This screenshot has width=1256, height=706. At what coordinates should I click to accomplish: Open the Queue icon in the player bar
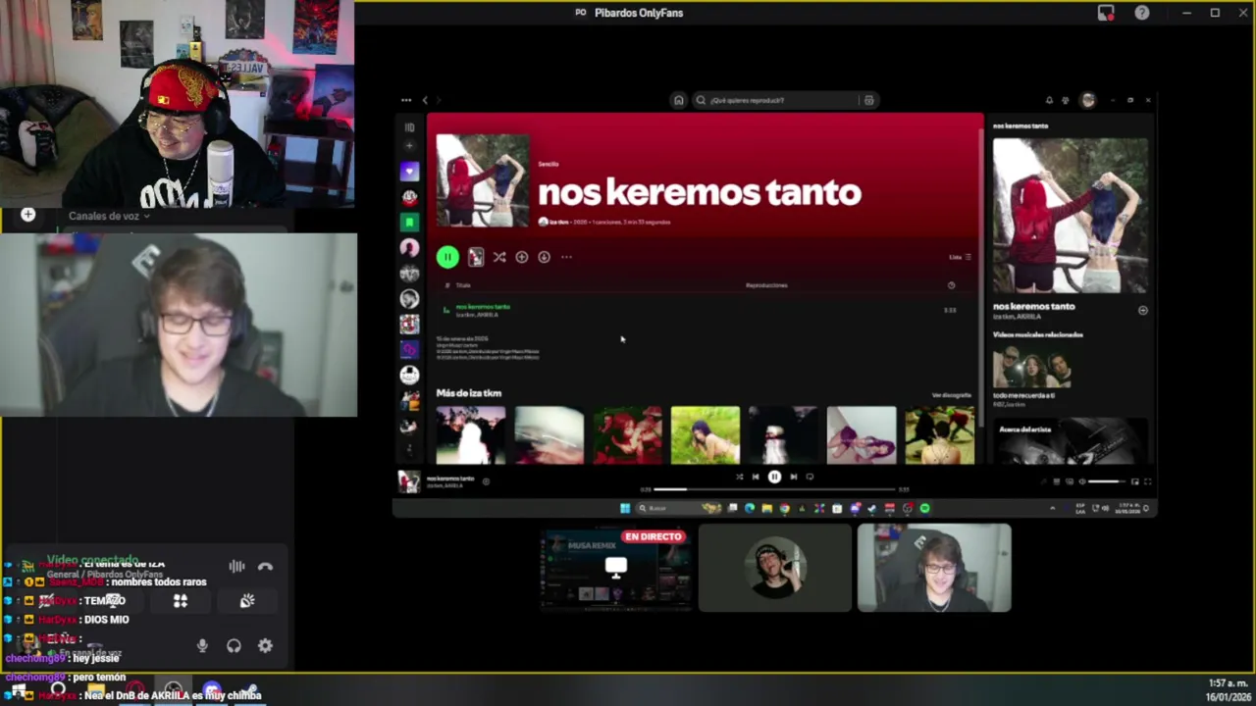[x=1057, y=481]
